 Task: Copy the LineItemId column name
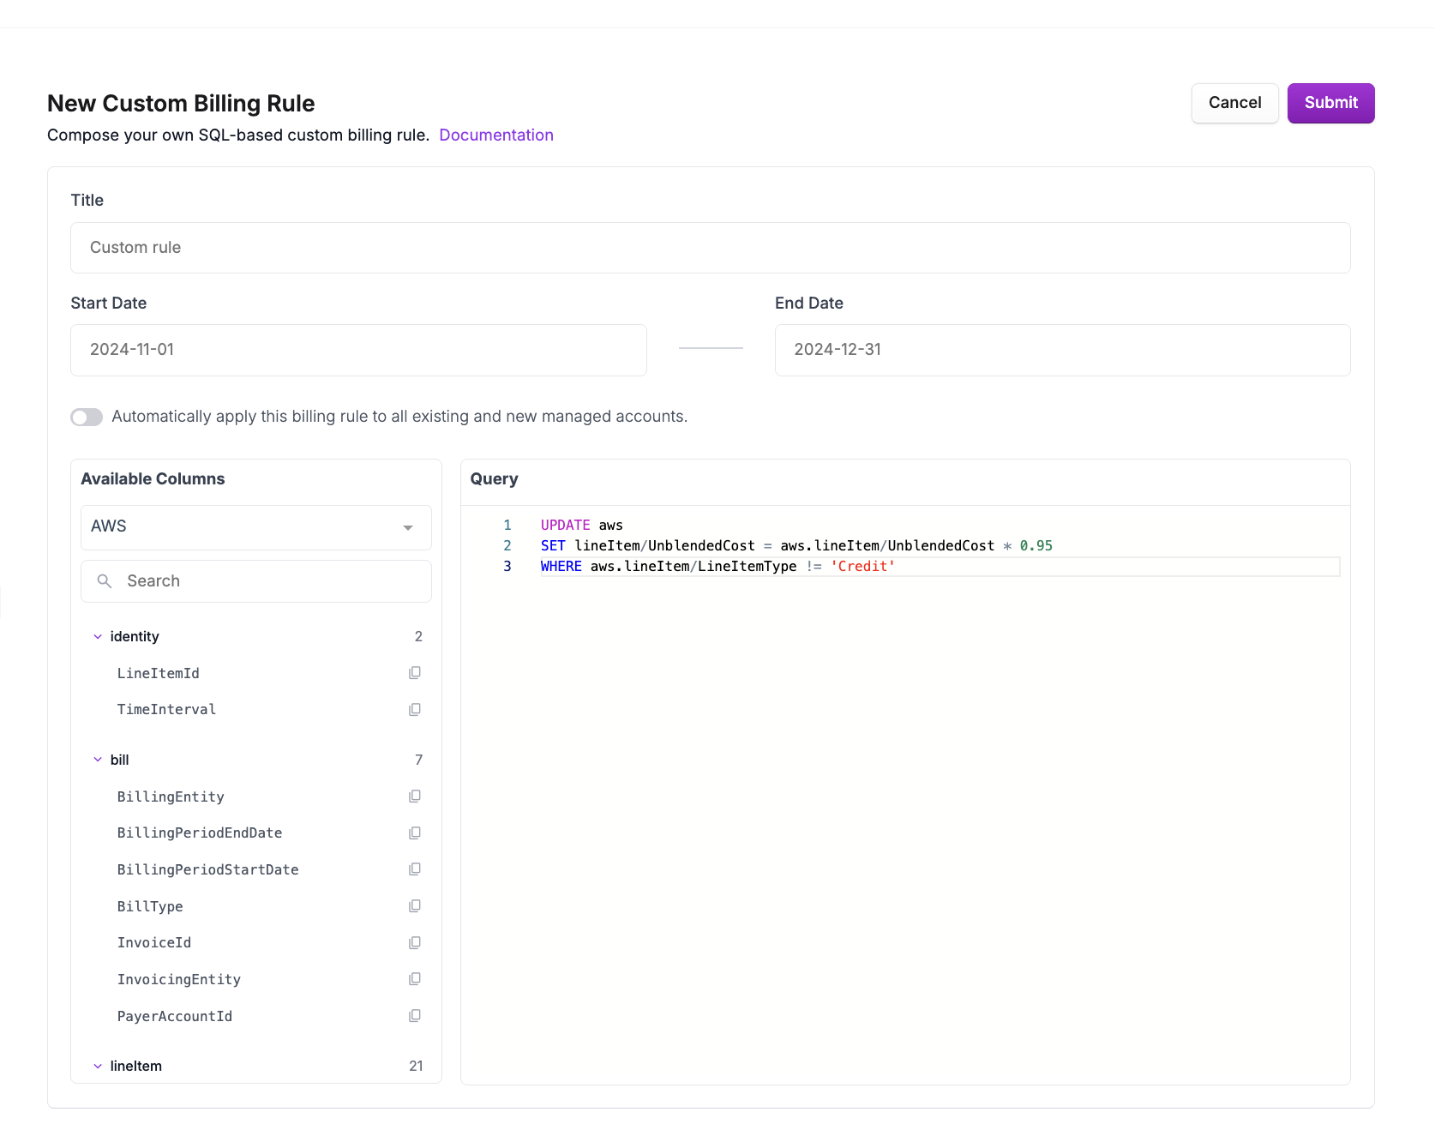415,673
